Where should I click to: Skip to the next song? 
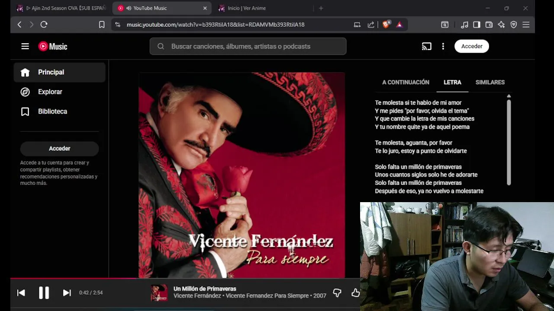click(67, 293)
